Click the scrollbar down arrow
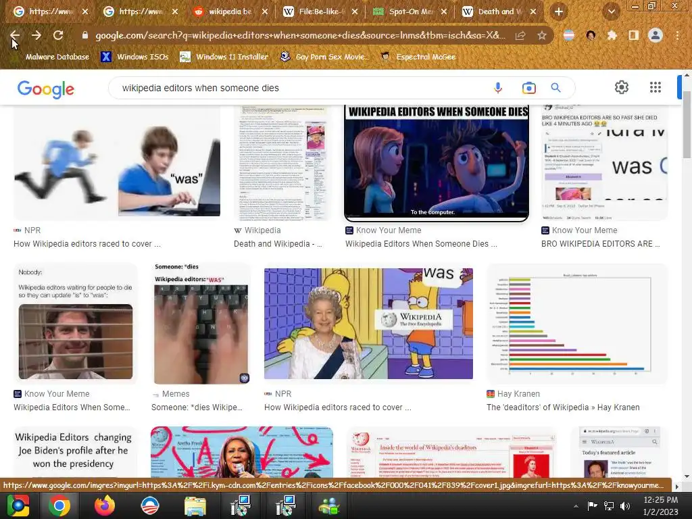This screenshot has height=519, width=692. [x=687, y=476]
